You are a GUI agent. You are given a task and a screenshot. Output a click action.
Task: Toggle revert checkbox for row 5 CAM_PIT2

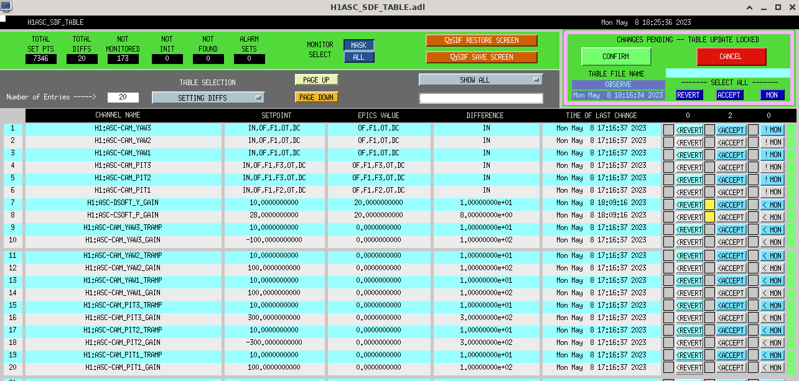(x=668, y=180)
